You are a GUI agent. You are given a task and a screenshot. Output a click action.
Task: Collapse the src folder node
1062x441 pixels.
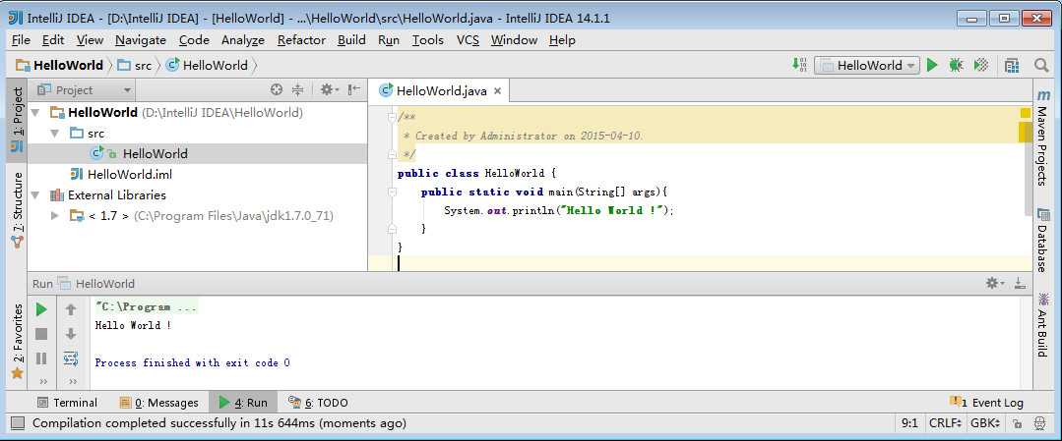coord(55,134)
